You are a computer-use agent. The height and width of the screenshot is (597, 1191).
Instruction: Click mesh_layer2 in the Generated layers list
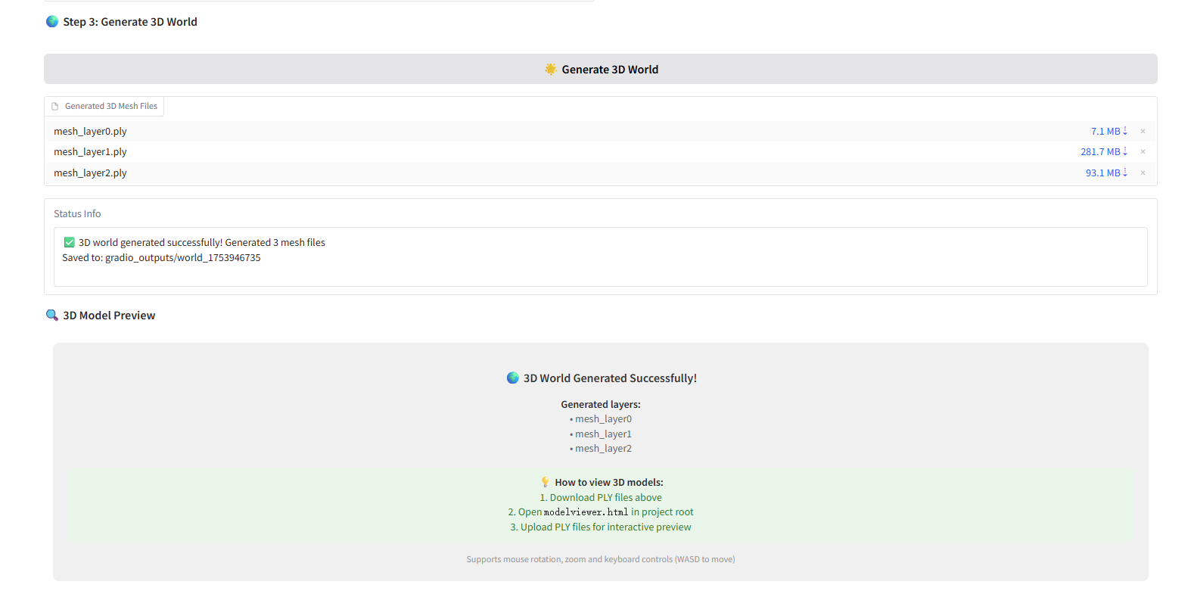(602, 449)
